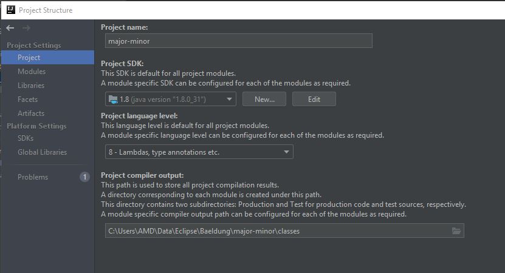Select the Project settings item
505x273 pixels.
47,58
